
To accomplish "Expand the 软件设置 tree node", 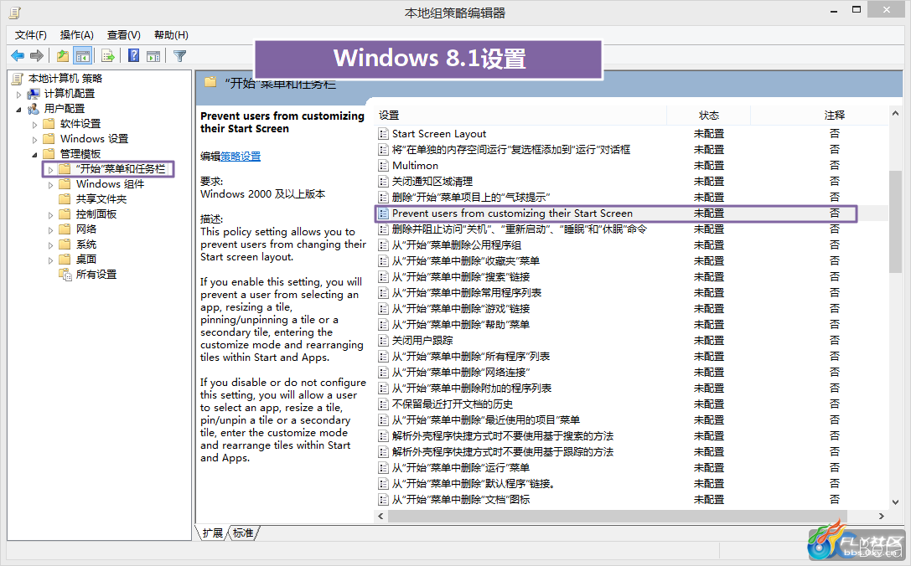I will pyautogui.click(x=34, y=124).
